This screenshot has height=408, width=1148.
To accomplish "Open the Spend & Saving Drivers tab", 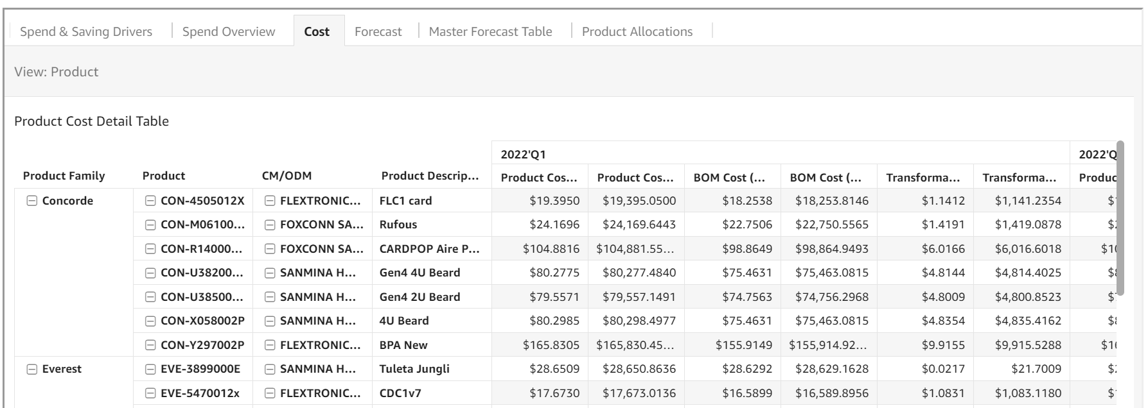I will 86,31.
